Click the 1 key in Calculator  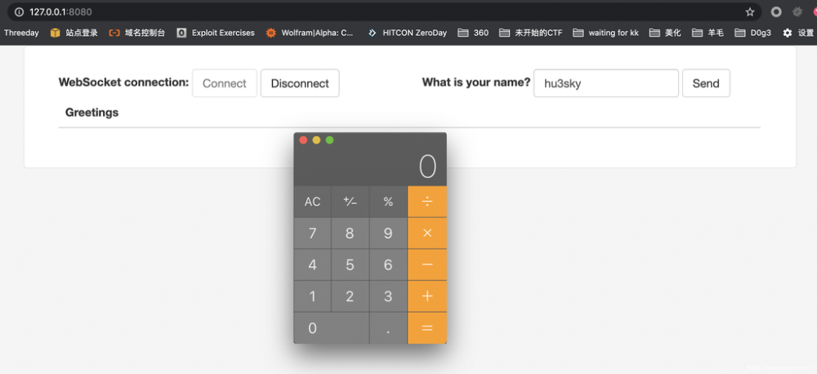click(312, 296)
